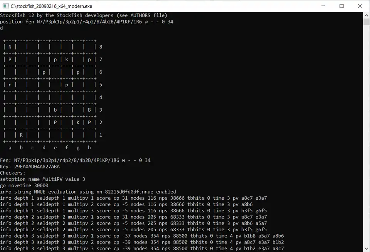Click the file letter e below the board
The height and width of the screenshot is (252, 370).
pos(55,147)
